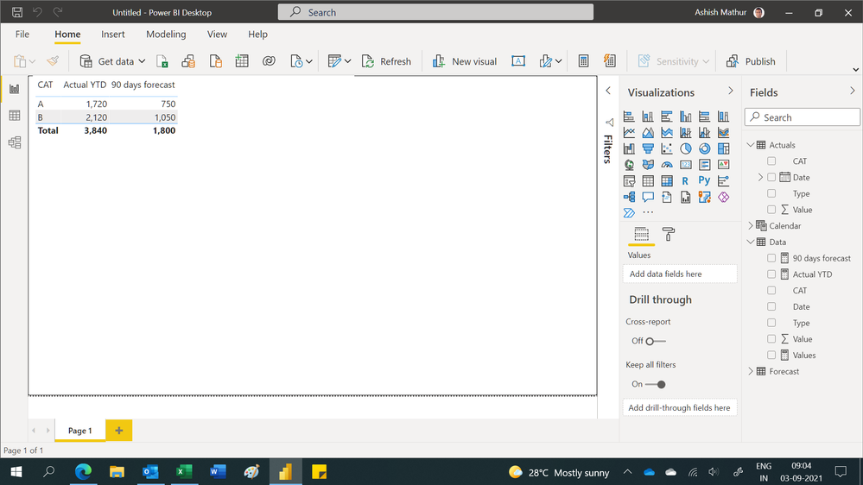Click the Refresh button

386,61
